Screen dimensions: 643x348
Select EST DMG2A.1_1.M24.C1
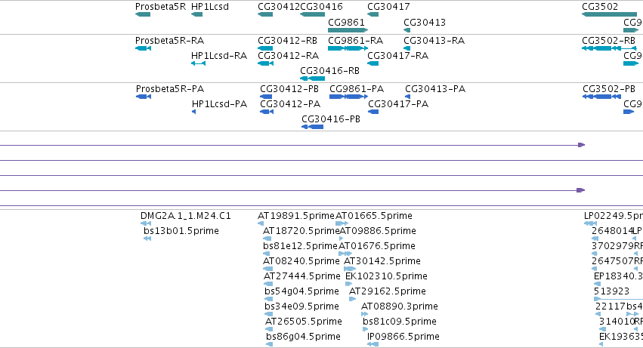pyautogui.click(x=186, y=216)
